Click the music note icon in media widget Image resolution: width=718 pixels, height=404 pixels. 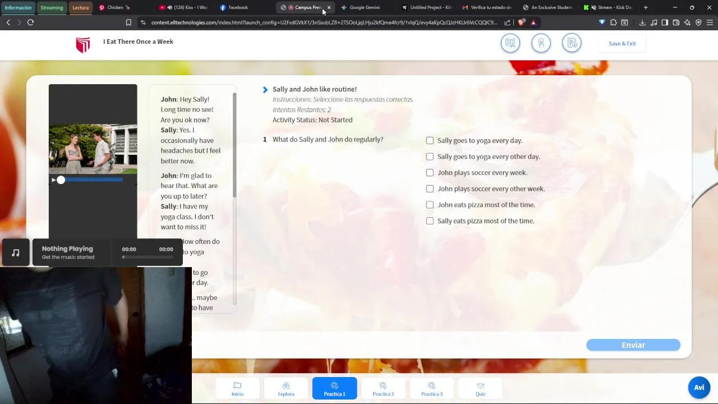(16, 252)
